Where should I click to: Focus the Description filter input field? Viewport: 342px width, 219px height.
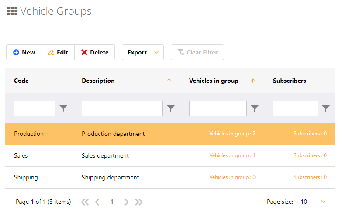(122, 108)
